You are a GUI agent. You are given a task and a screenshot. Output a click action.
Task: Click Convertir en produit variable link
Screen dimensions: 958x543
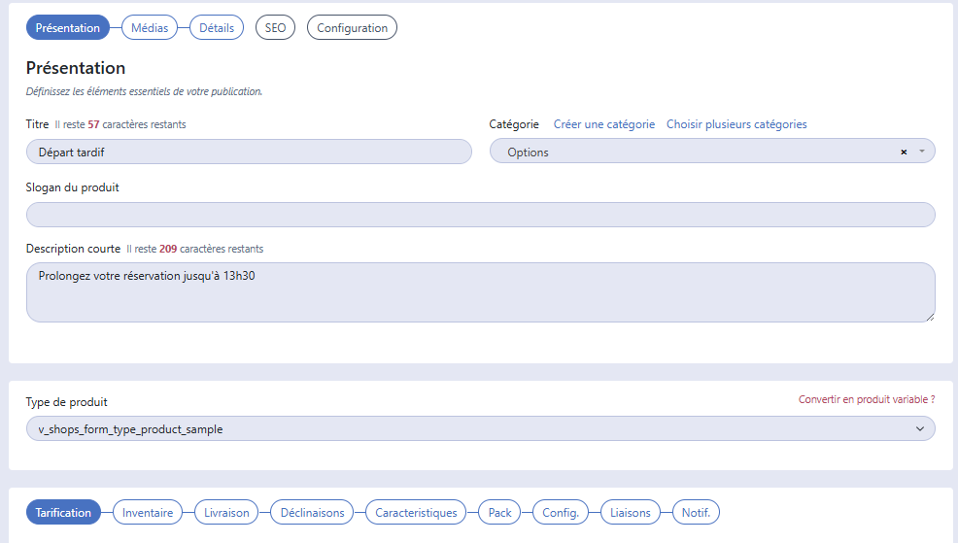(867, 399)
